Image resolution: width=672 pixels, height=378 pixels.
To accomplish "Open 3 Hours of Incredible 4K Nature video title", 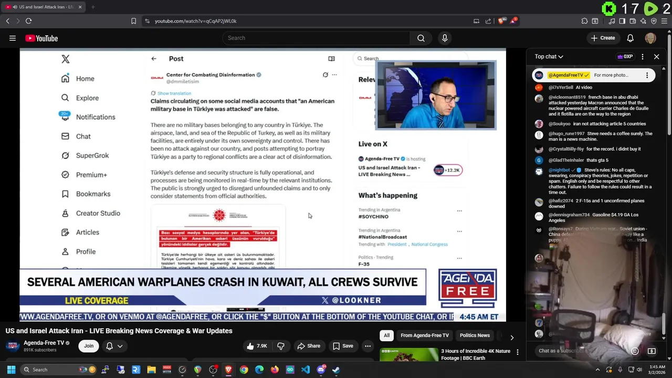I will point(476,354).
